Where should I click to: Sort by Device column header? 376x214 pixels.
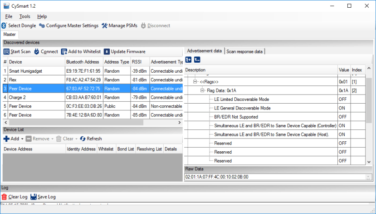pyautogui.click(x=36, y=62)
